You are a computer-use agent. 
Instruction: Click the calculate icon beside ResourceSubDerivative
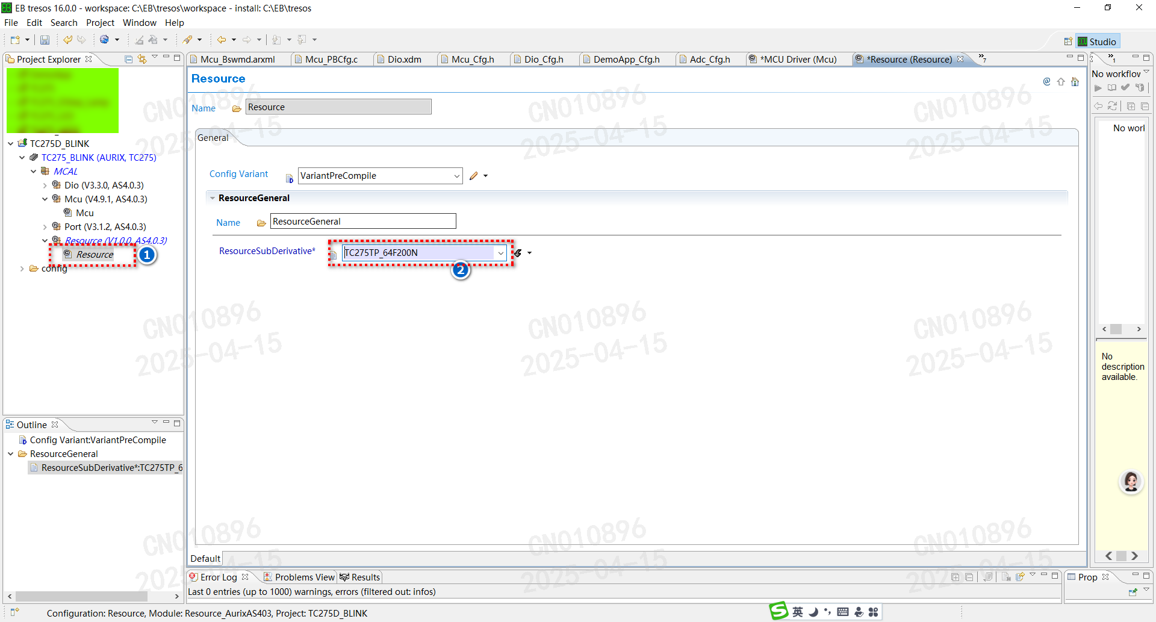[x=518, y=253]
